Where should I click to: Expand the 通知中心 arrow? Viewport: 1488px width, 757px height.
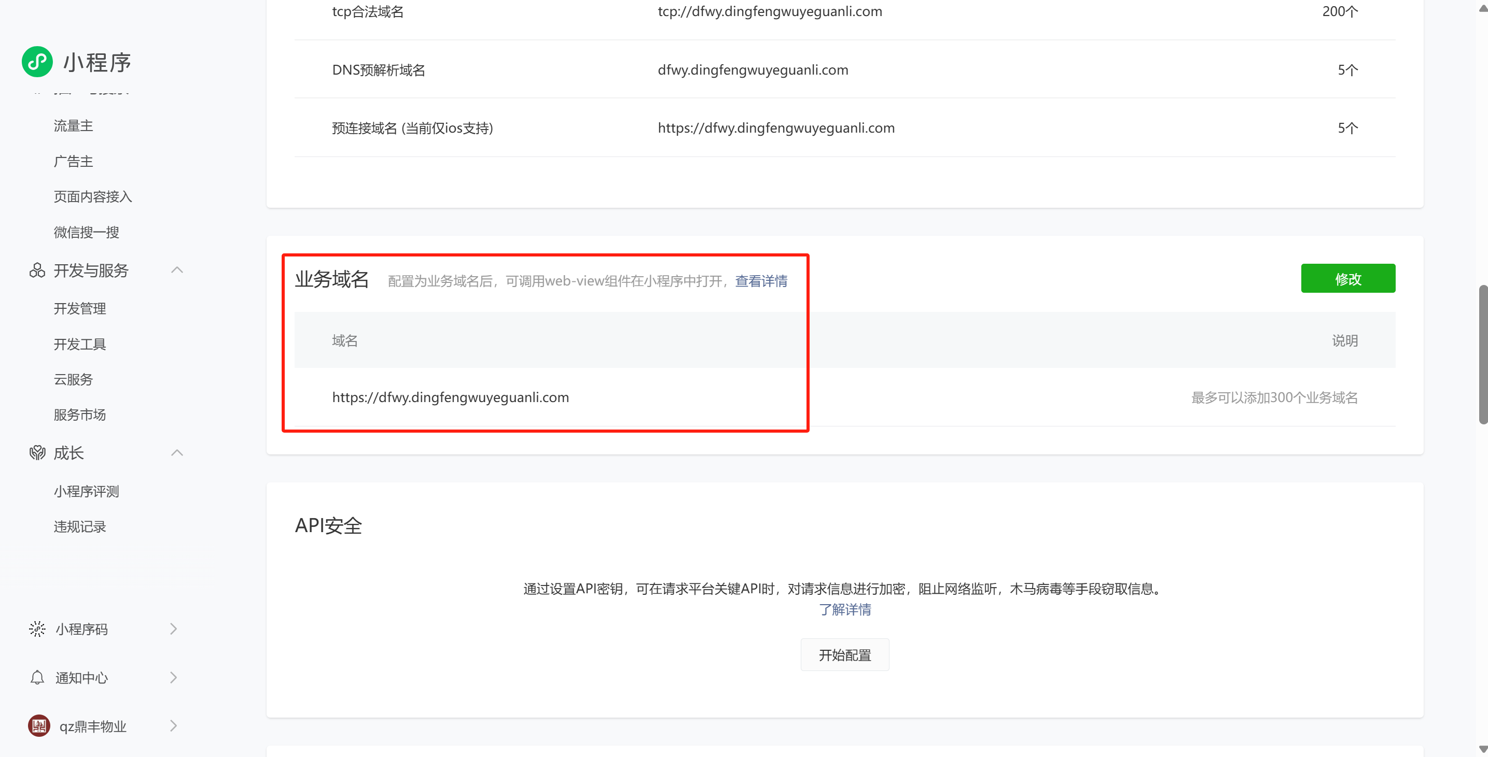(173, 677)
